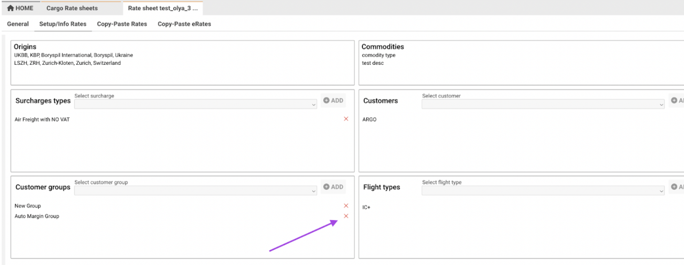Open the Copy-Paste Rates tab
This screenshot has width=684, height=265.
pos(122,24)
